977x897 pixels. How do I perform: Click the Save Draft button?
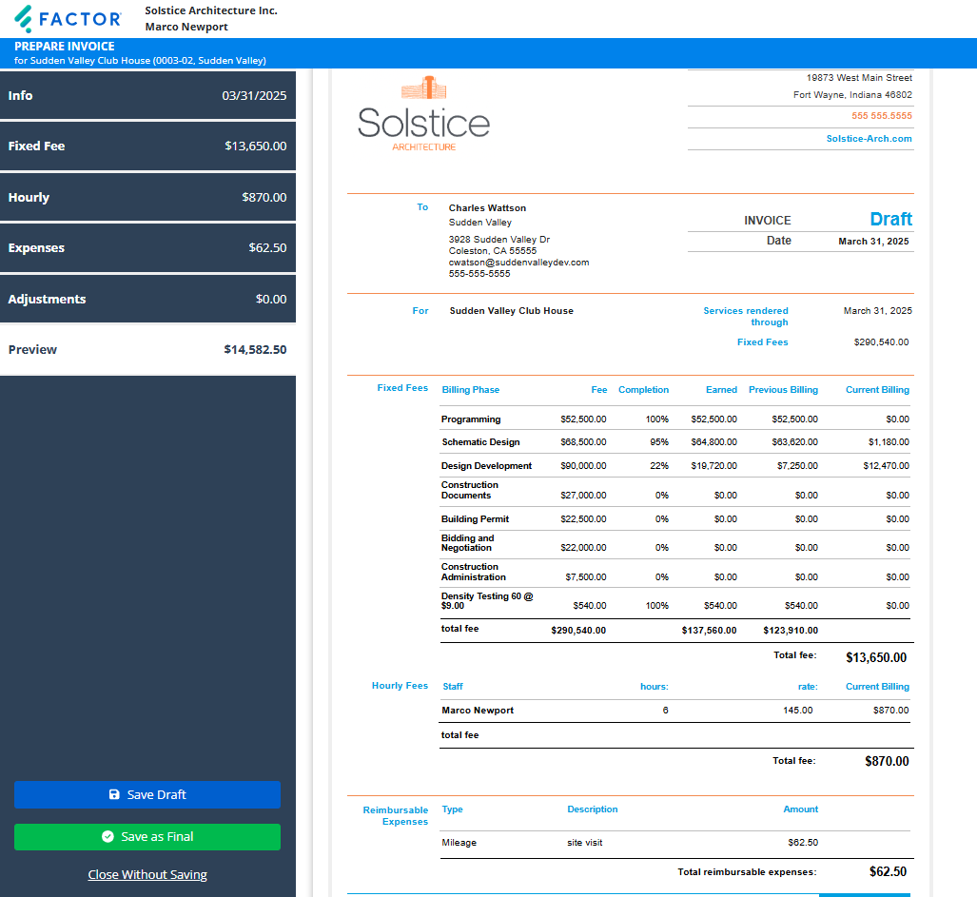coord(147,794)
